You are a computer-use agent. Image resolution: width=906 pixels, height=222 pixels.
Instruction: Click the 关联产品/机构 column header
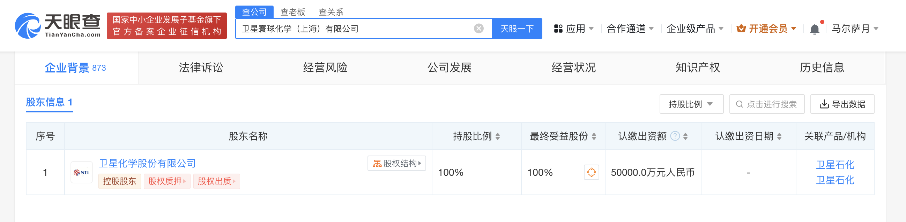click(x=835, y=136)
